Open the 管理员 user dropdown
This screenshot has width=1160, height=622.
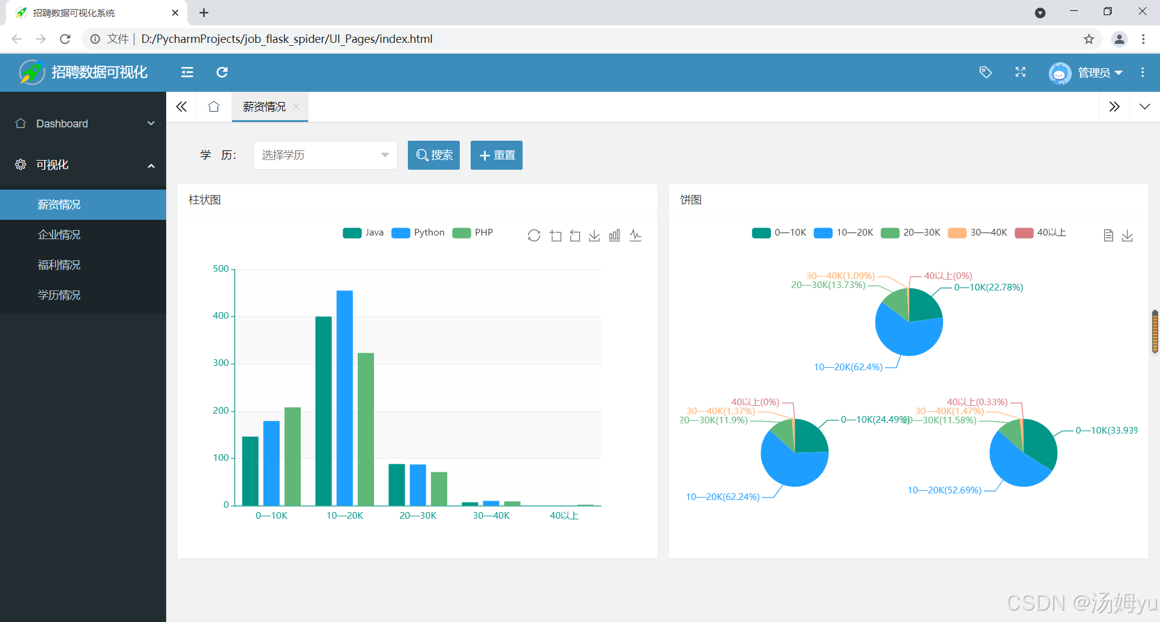point(1086,72)
